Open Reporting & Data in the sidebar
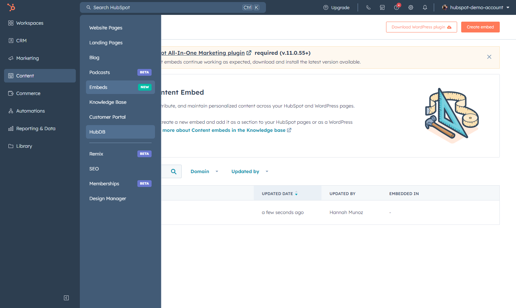This screenshot has width=516, height=308. tap(40, 128)
